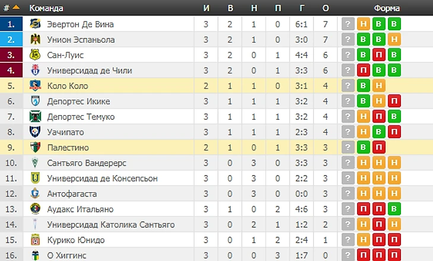
Task: Click the Curicó Unido club crest
Action: (x=35, y=240)
